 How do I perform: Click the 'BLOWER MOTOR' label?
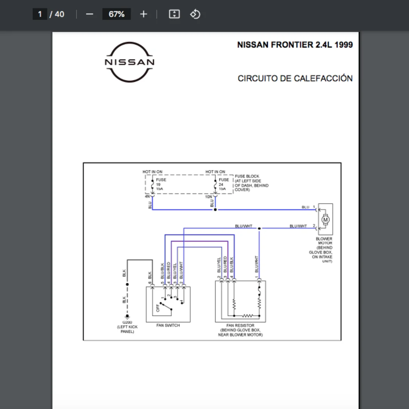tap(325, 241)
